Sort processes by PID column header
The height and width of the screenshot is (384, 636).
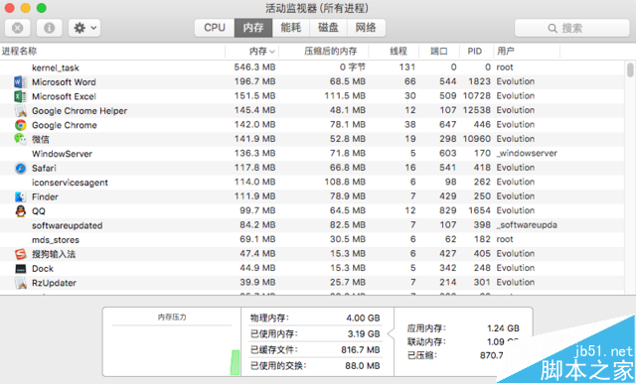476,52
